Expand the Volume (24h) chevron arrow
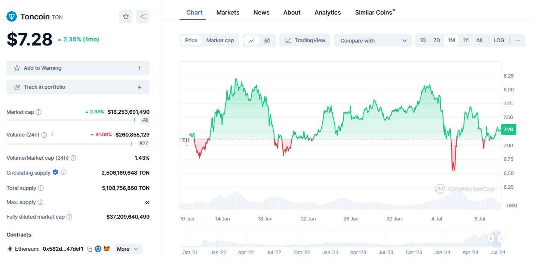Image resolution: width=534 pixels, height=263 pixels. click(x=52, y=134)
